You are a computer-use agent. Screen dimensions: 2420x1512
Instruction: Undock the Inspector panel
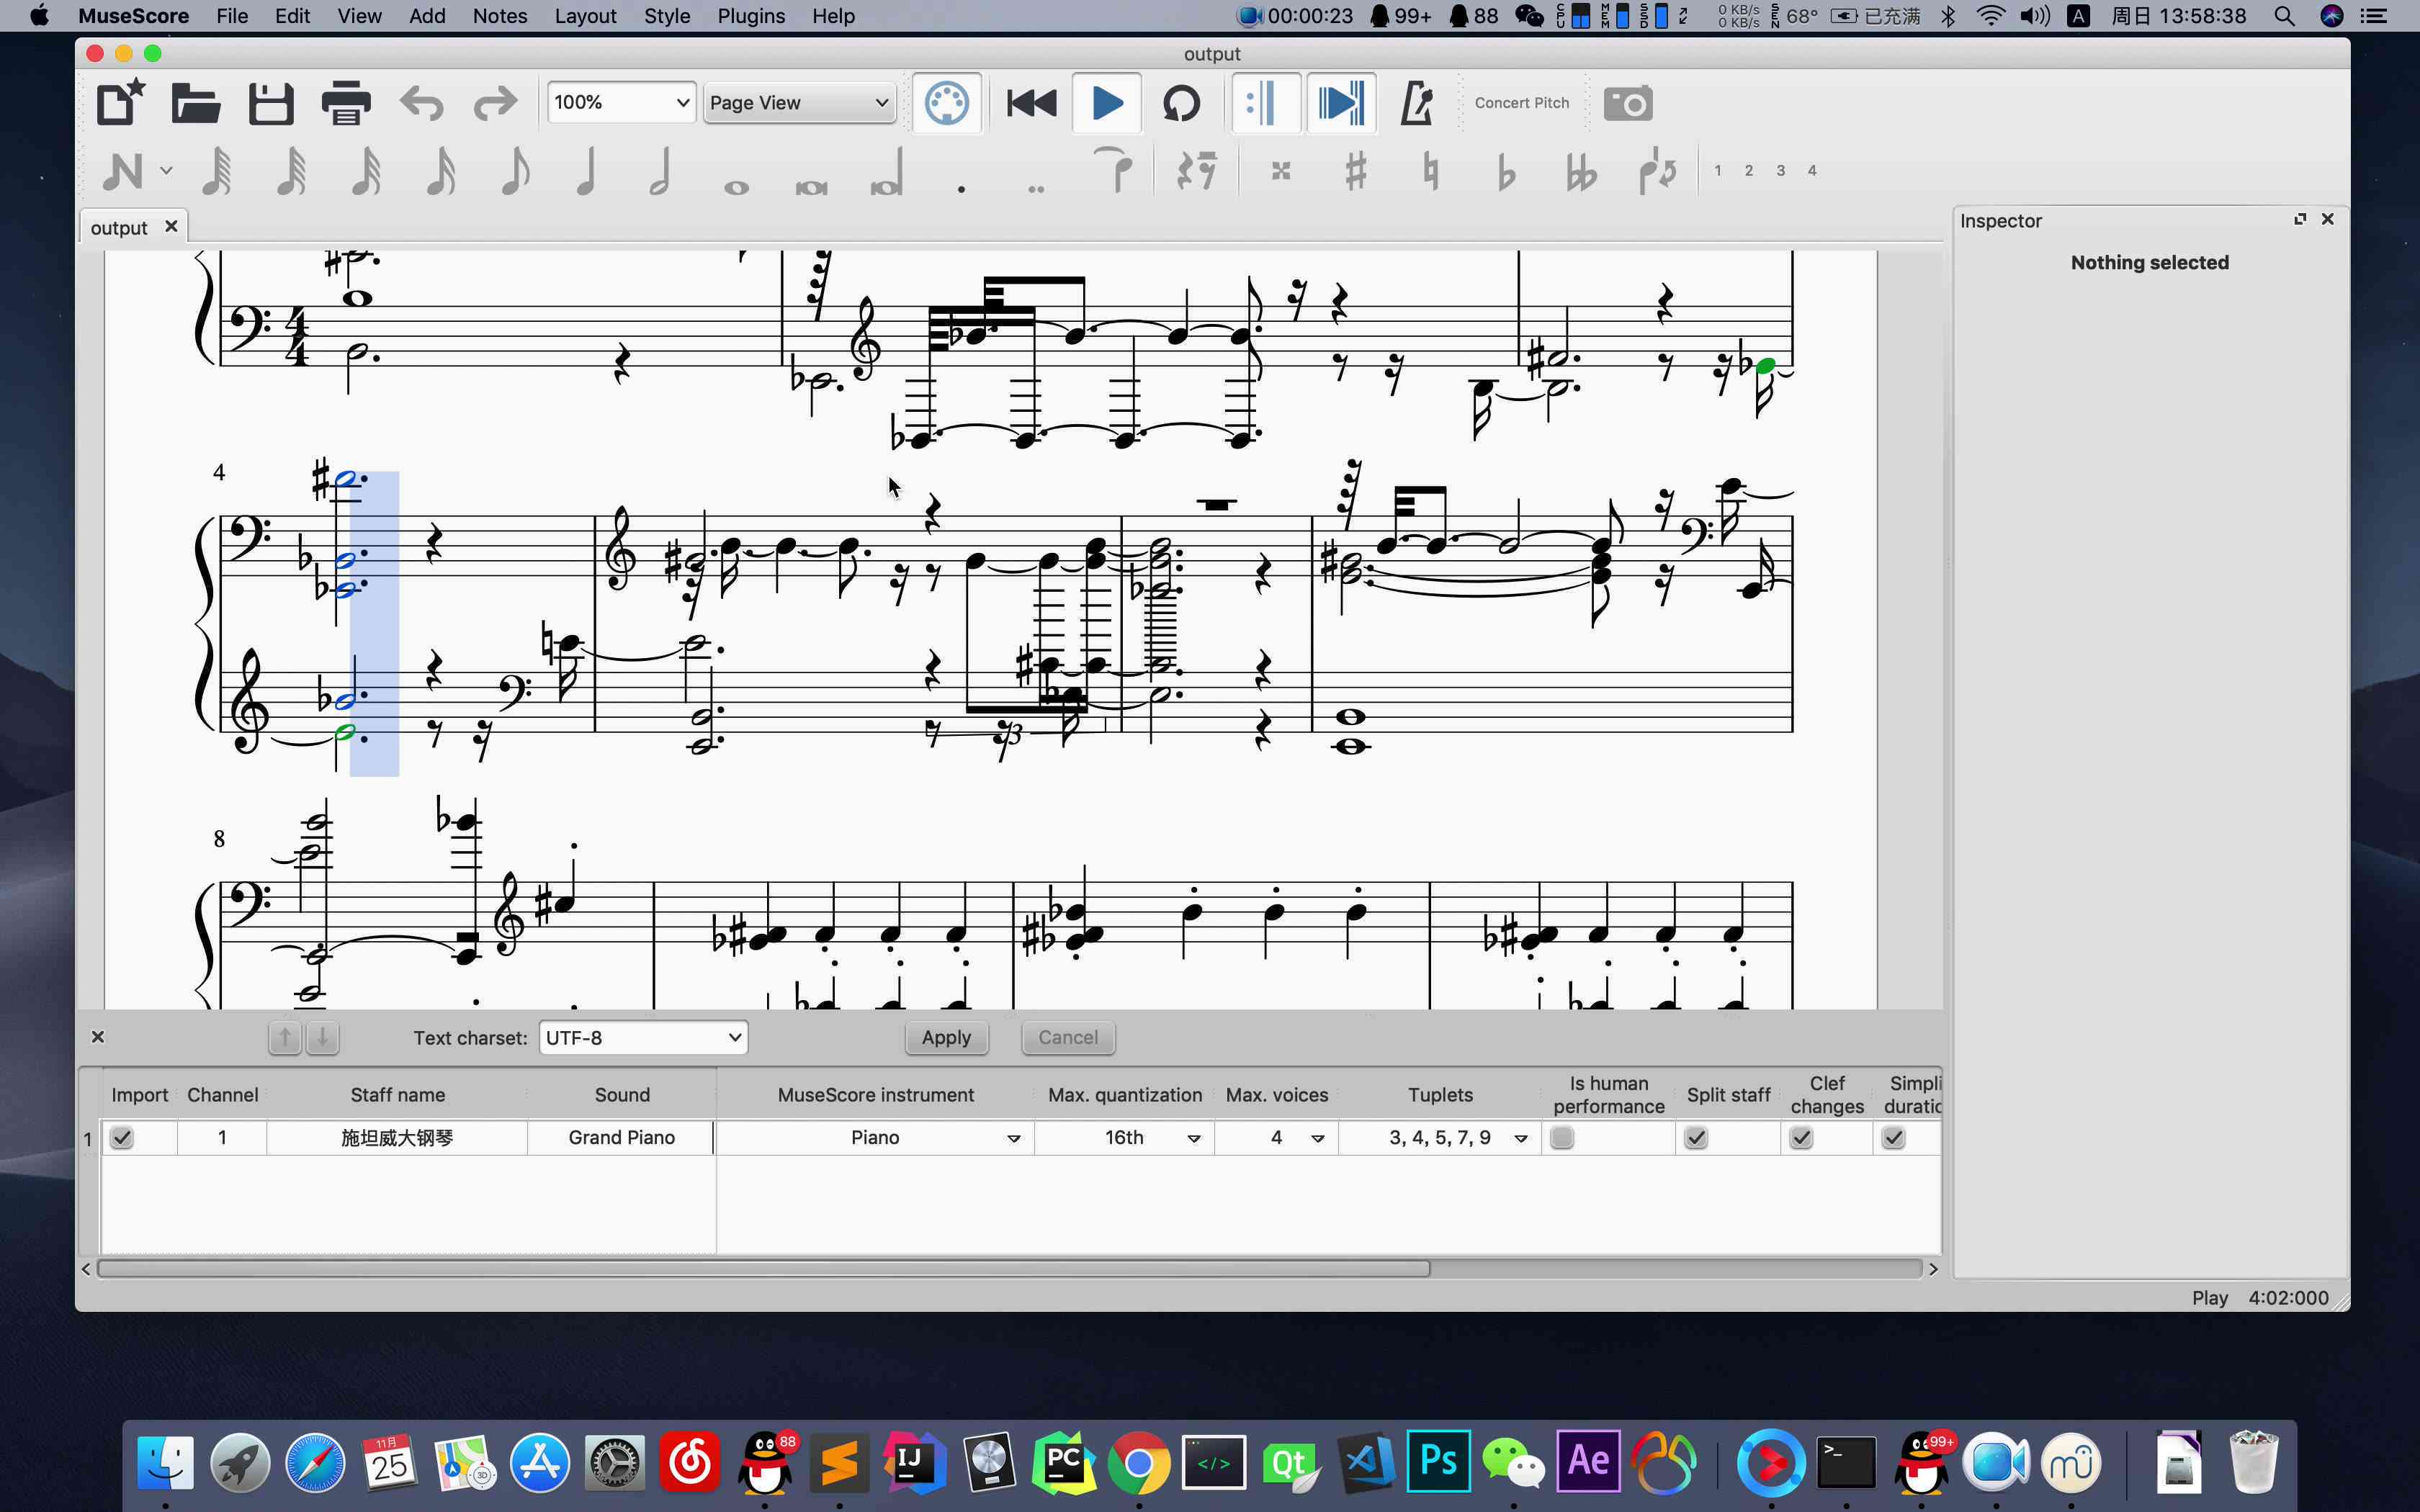click(2300, 219)
